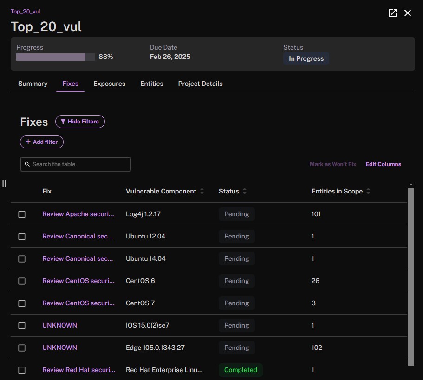
Task: Click Hide Filters button
Action: tap(80, 122)
